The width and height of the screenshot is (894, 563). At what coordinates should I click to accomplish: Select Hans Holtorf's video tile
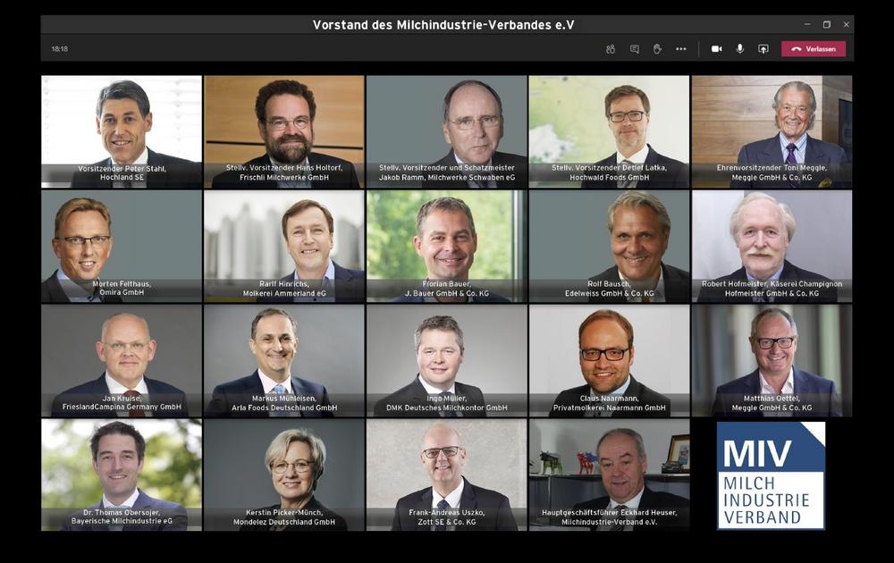pyautogui.click(x=284, y=131)
